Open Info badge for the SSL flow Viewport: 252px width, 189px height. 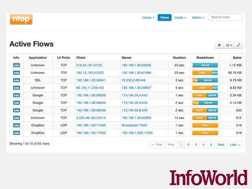coord(16,80)
